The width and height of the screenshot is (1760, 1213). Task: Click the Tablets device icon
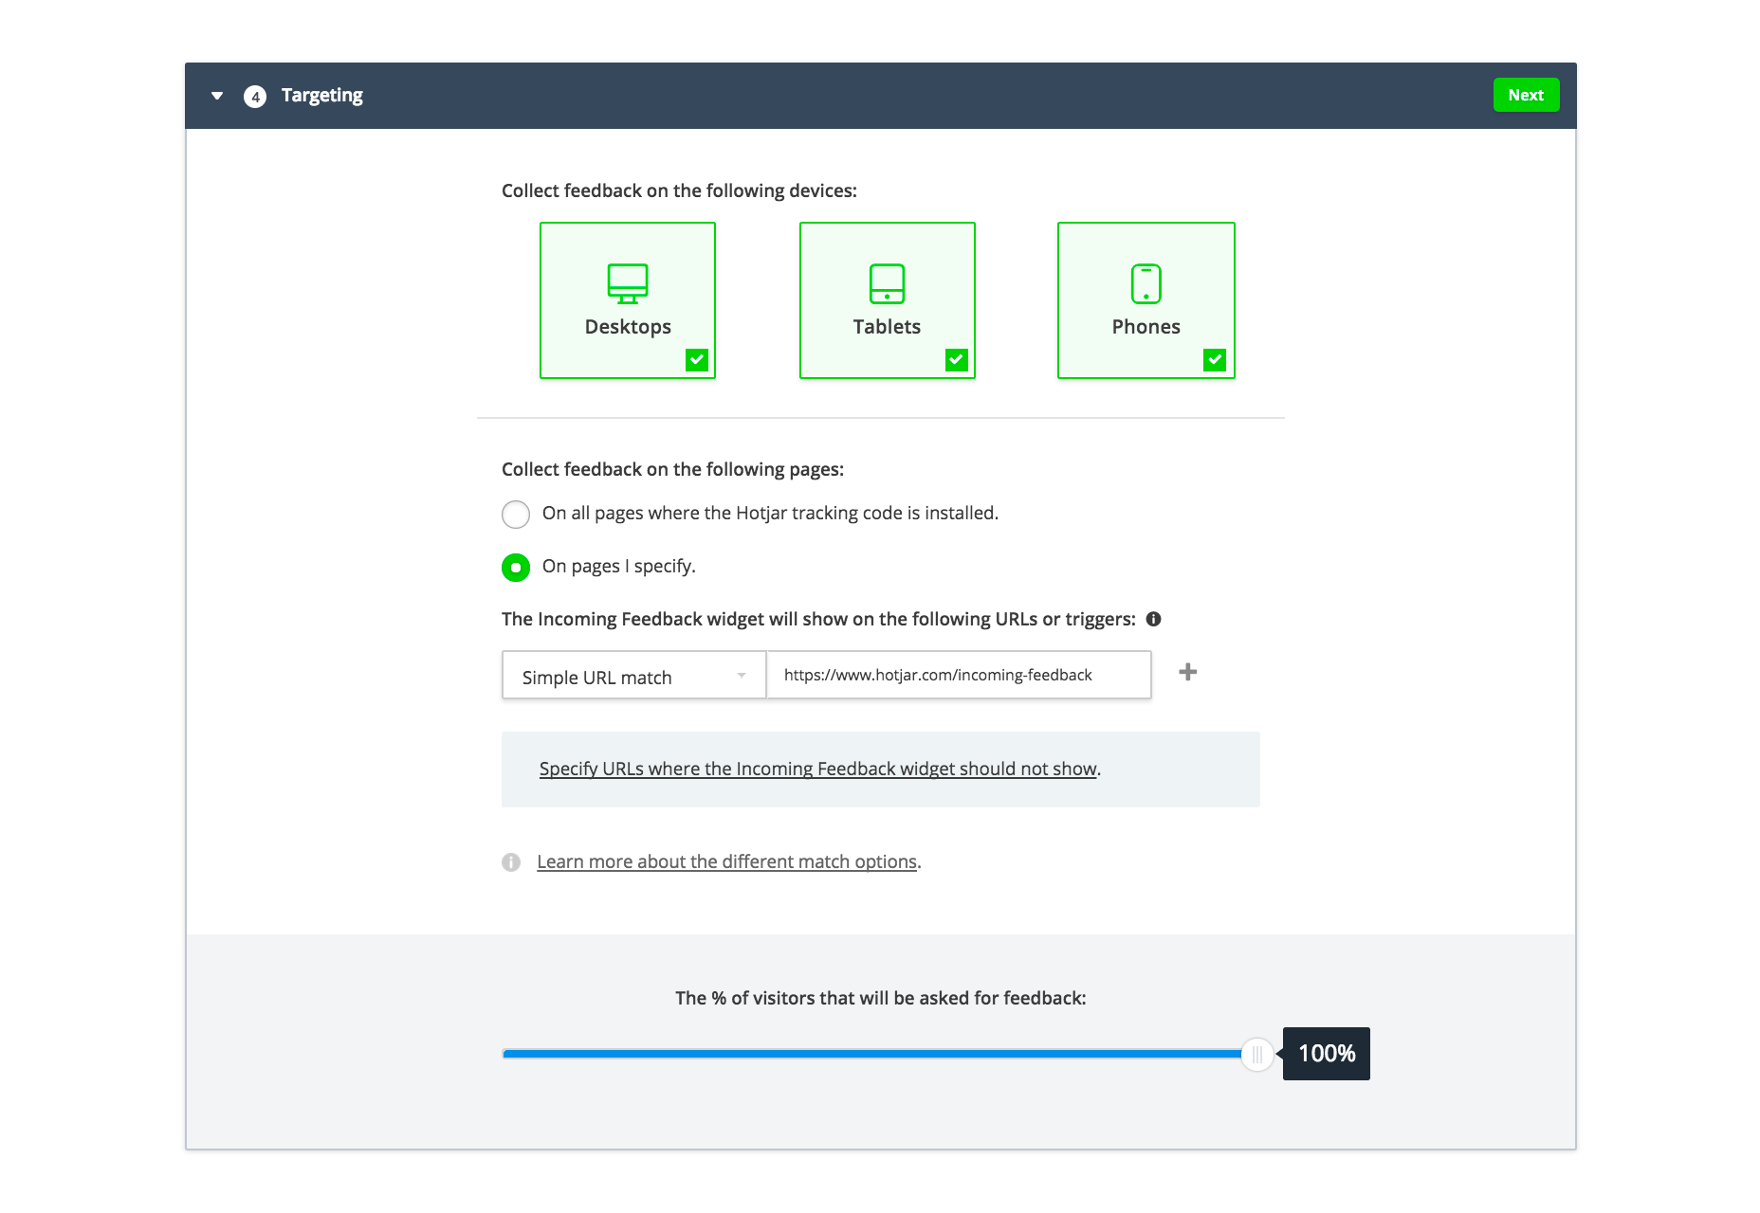coord(887,284)
